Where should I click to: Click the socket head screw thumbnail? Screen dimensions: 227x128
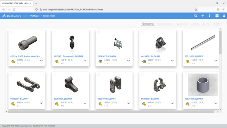tap(28, 43)
